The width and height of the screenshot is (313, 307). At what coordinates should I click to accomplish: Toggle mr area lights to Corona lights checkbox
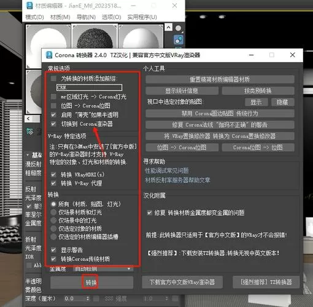coord(53,96)
